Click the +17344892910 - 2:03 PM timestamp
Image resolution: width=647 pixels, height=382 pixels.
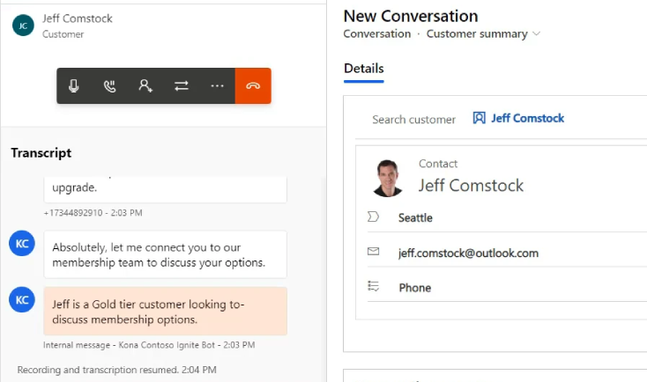click(93, 213)
